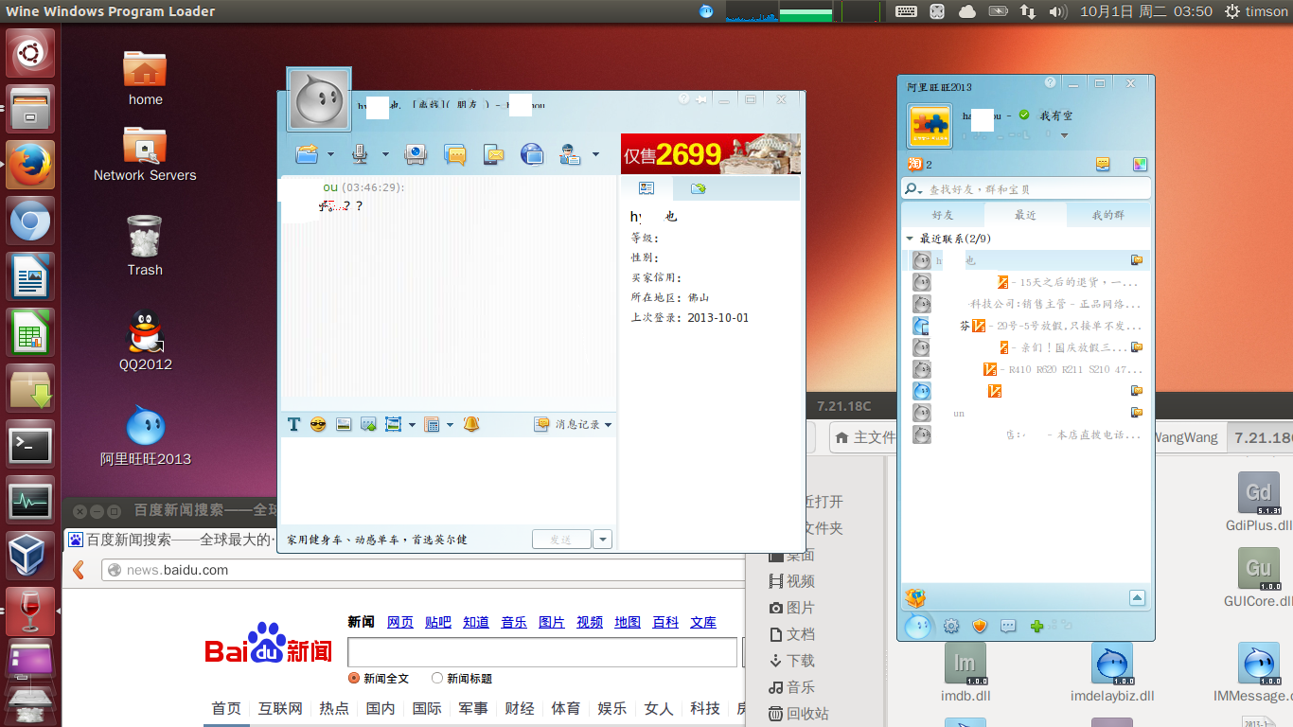The width and height of the screenshot is (1293, 727).
Task: Select the 新闻标题 radio button
Action: (x=437, y=678)
